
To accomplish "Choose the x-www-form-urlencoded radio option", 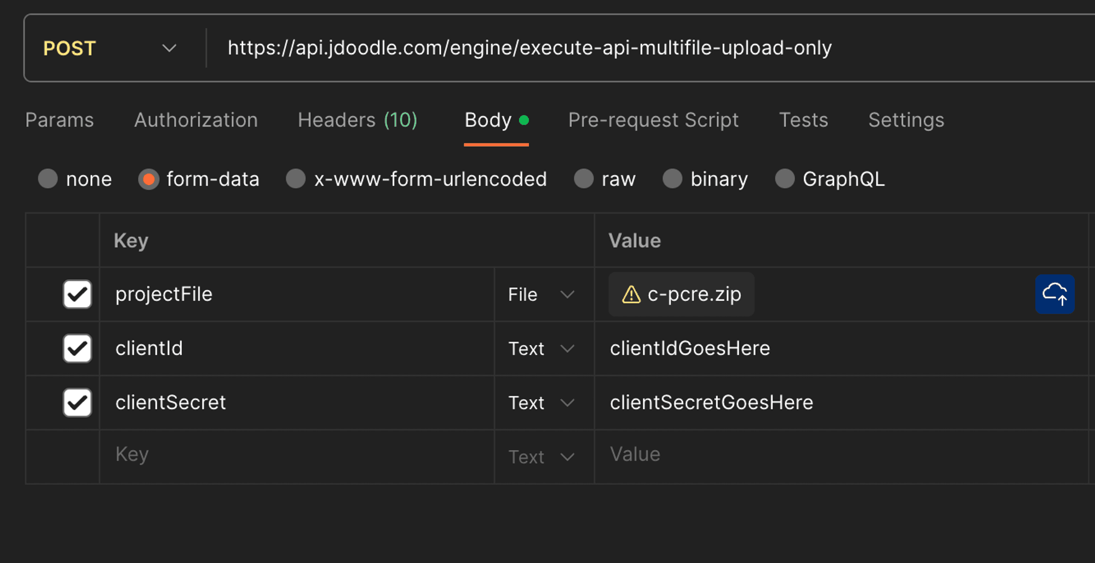I will click(x=296, y=179).
